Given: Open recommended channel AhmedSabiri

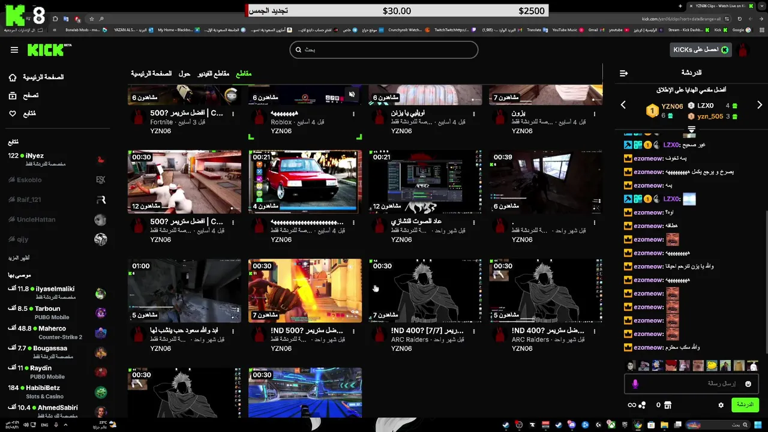Looking at the screenshot, I should [x=57, y=410].
